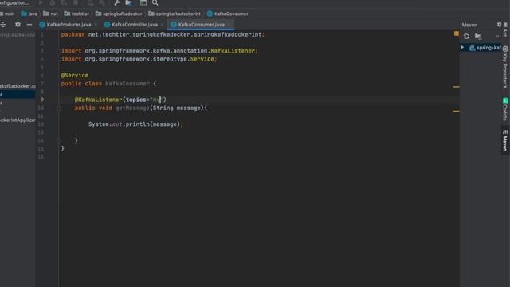
Task: Click the springkafkadocker breadcrumb package
Action: coord(119,14)
